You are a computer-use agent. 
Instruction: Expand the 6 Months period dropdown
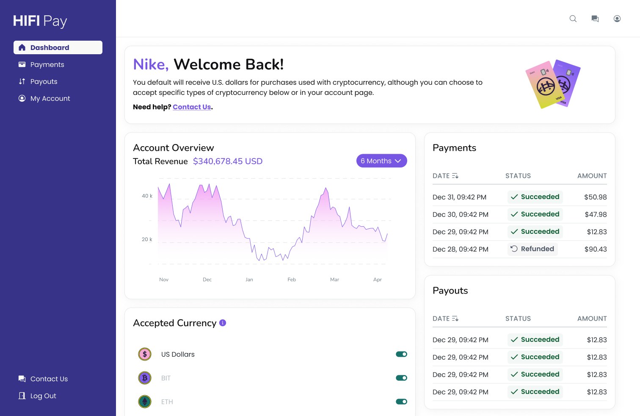(382, 161)
